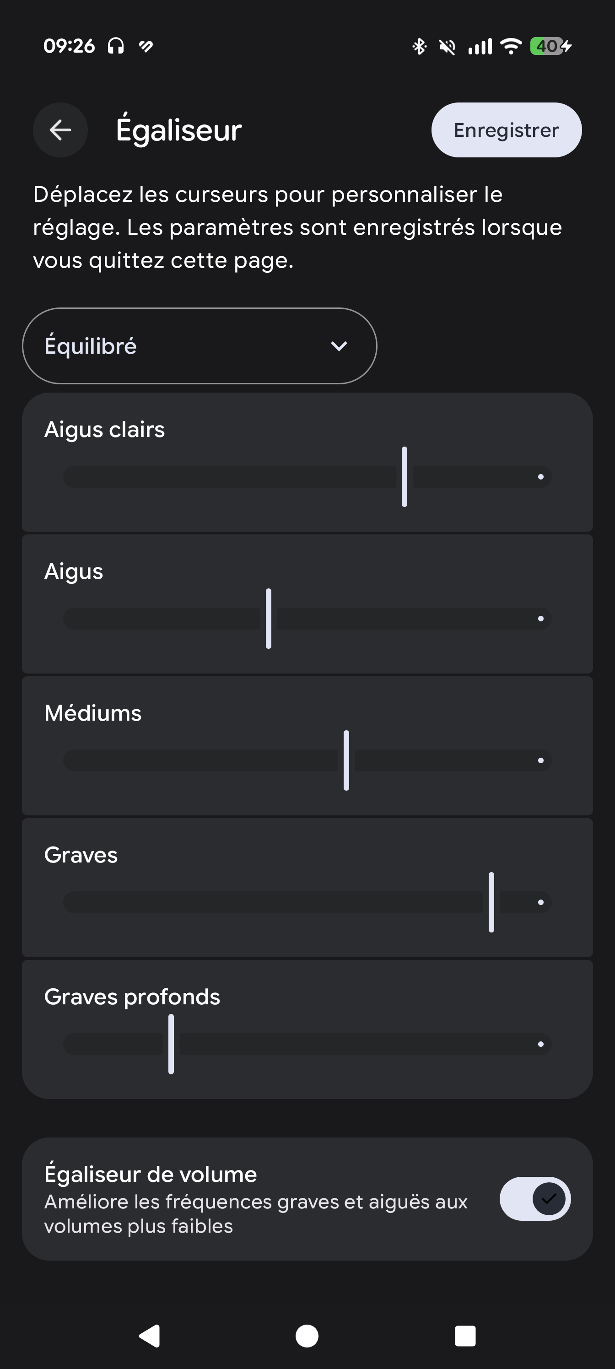Image resolution: width=615 pixels, height=1369 pixels.
Task: Tap the Égaliseur de volume description text
Action: (x=255, y=1214)
